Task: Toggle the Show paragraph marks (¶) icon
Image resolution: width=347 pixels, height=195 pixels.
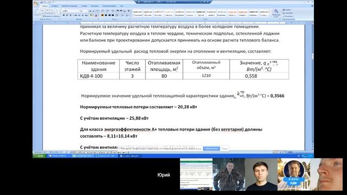Action: (128, 11)
